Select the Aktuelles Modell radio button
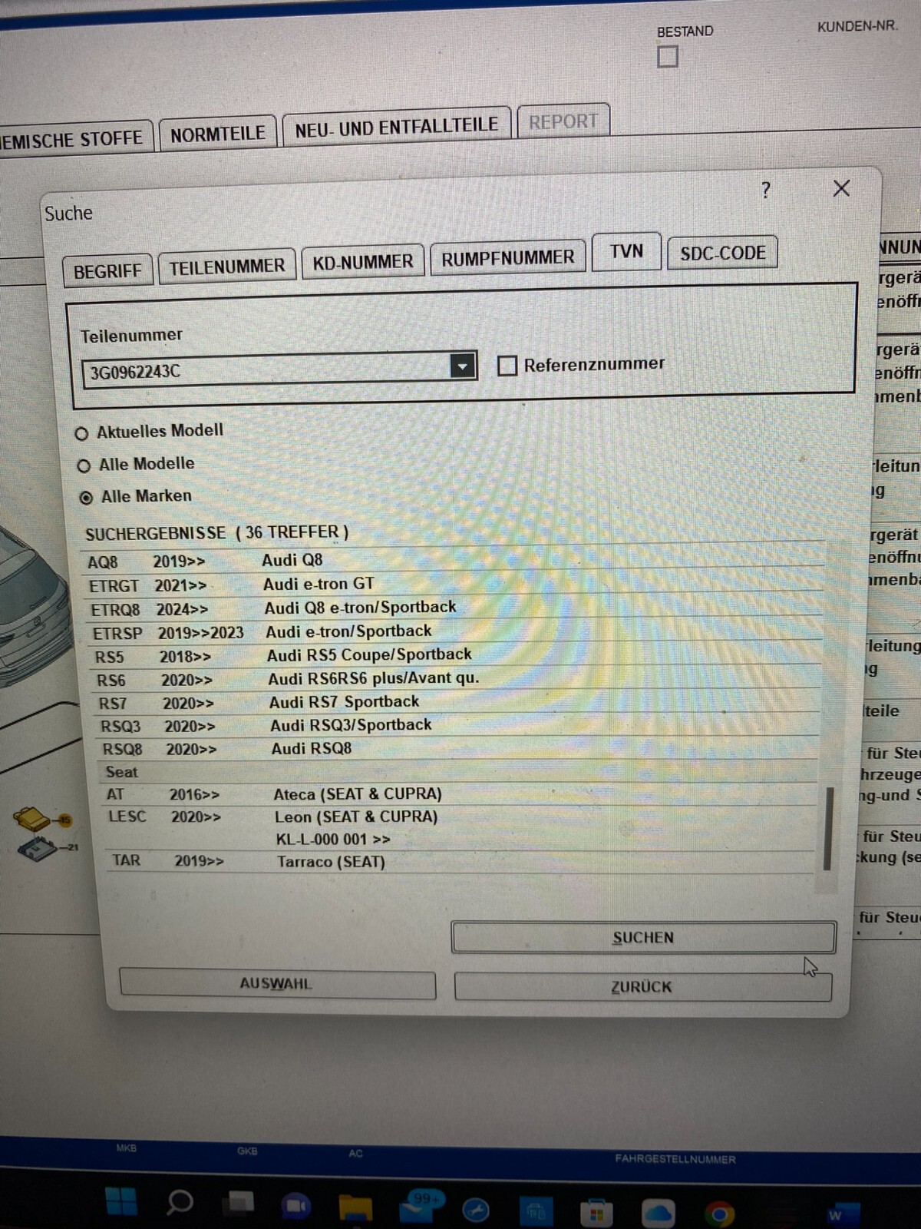 coord(81,434)
